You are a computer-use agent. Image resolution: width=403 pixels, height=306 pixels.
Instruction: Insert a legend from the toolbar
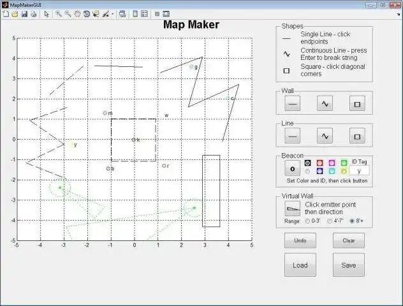(x=145, y=14)
